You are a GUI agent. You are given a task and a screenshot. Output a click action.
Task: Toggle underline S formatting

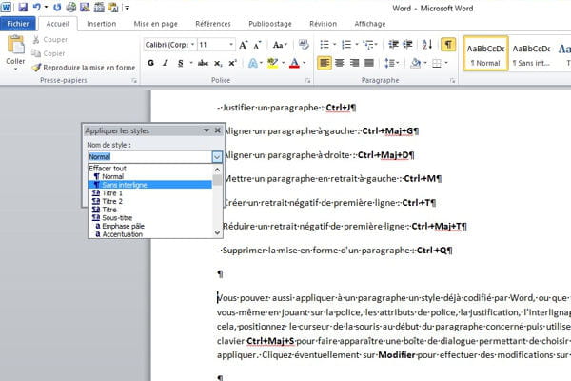(x=180, y=63)
